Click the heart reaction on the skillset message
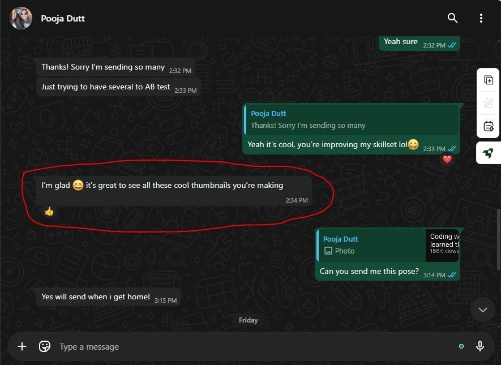The image size is (501, 365). [447, 160]
